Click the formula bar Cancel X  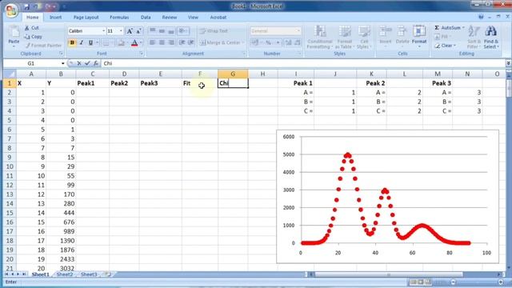pyautogui.click(x=79, y=63)
